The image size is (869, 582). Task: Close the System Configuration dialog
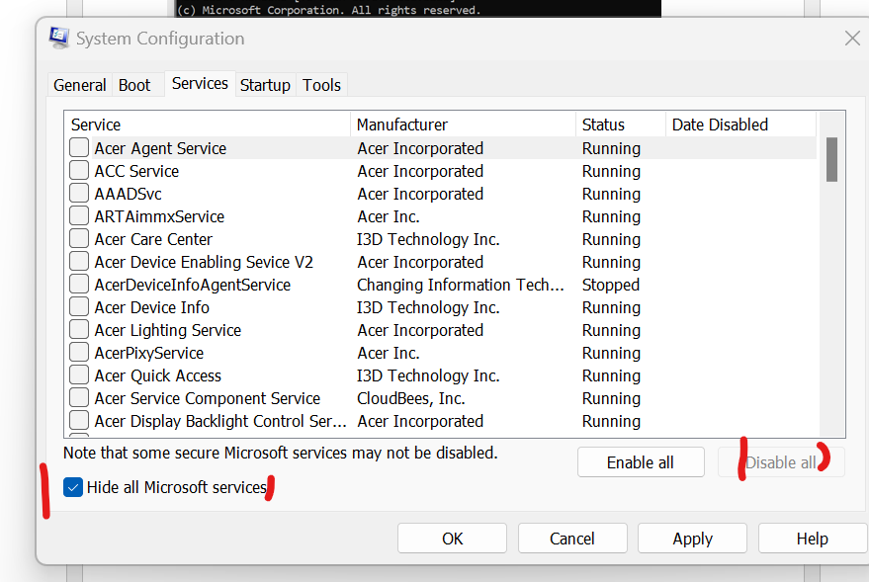pyautogui.click(x=852, y=39)
